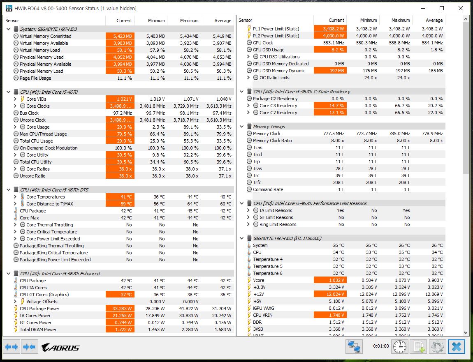Reset elapsed time with the clock icon
Screen dimensions: 473x362
(x=400, y=346)
